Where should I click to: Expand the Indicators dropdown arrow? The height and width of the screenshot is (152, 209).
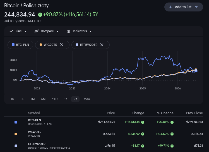(91, 31)
